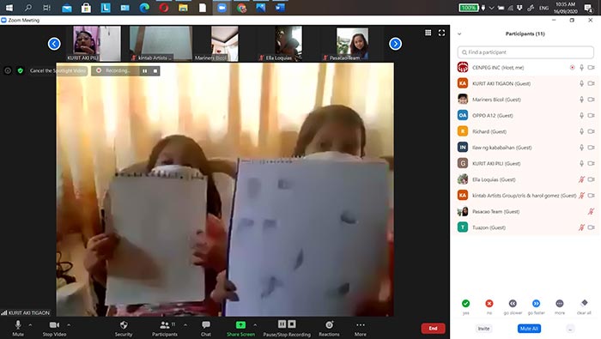Collapse the Participants panel chevron

459,34
